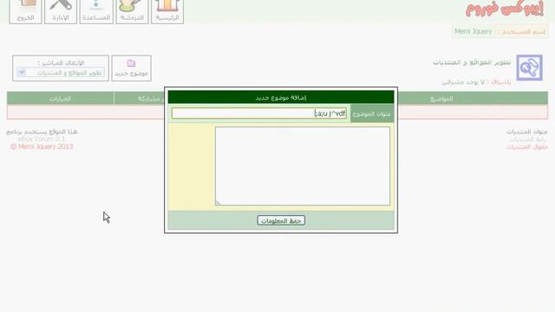555x312 pixels.
Task: Click the ايبوكس فوروم site logo
Action: point(505,9)
